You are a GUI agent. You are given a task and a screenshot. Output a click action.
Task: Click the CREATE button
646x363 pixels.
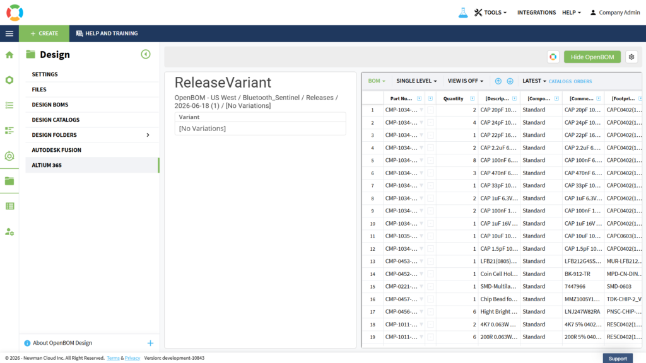pos(44,33)
